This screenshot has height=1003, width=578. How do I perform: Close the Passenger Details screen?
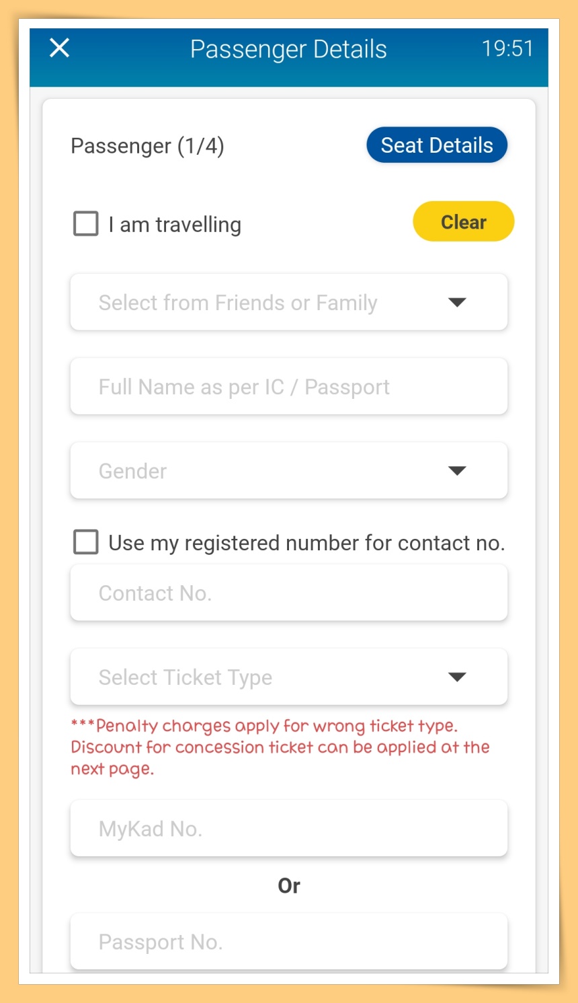60,48
